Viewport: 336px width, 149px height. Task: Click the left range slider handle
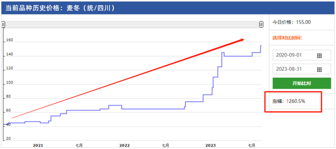[3, 24]
